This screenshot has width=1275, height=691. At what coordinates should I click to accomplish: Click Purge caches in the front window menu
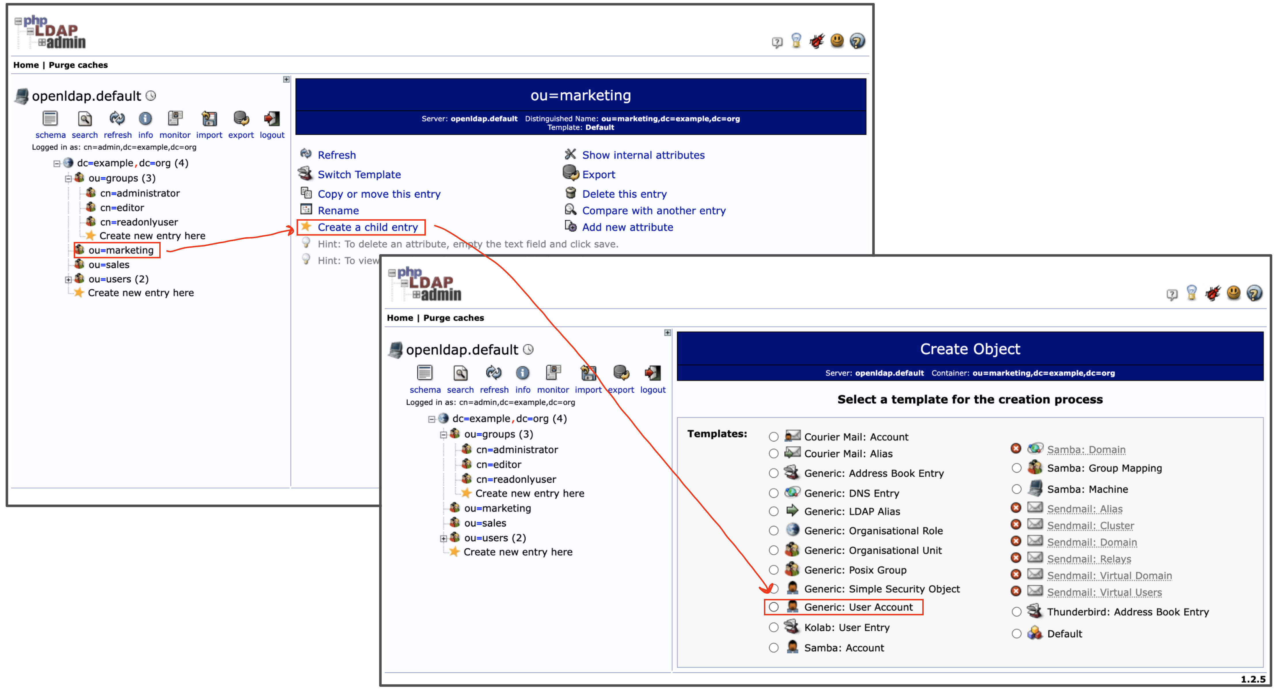(454, 318)
